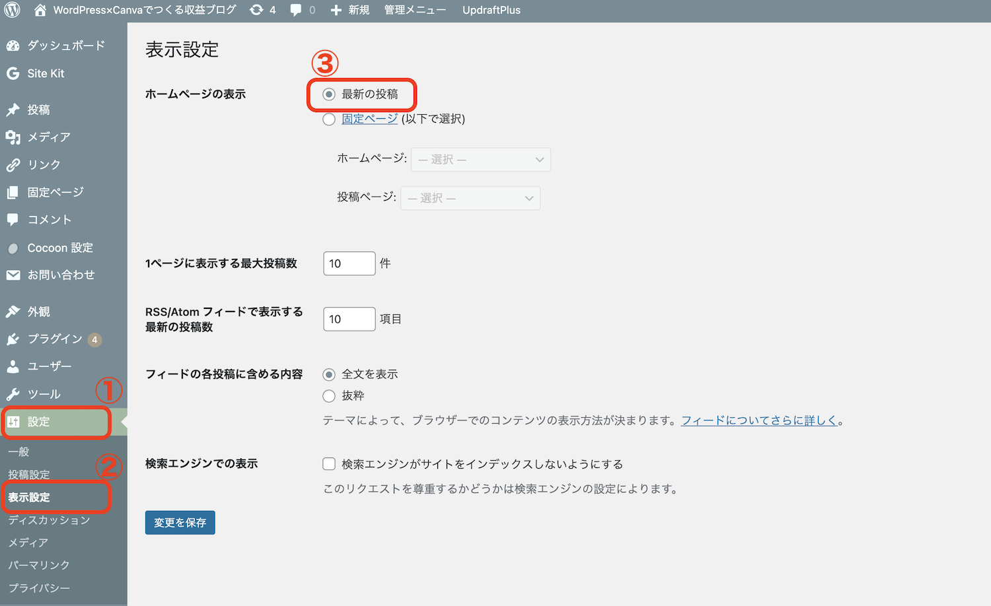Open the UpdraftPlus admin bar menu
The width and height of the screenshot is (991, 606).
[x=492, y=10]
